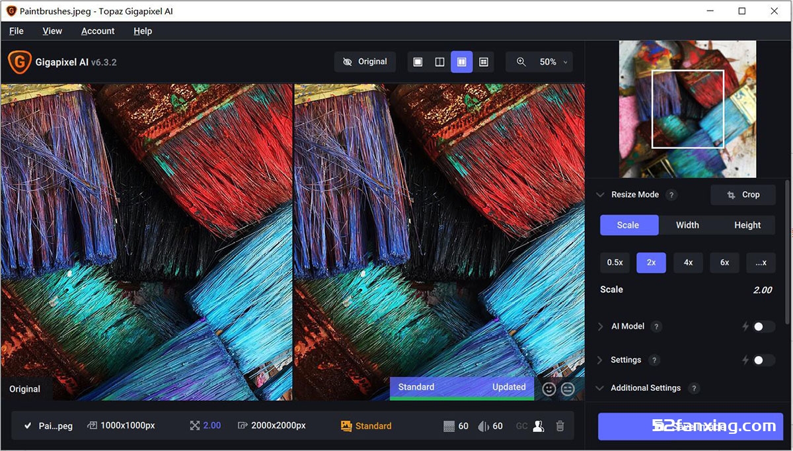The image size is (793, 451).
Task: Toggle the Pai...peg file checkmark
Action: [28, 426]
